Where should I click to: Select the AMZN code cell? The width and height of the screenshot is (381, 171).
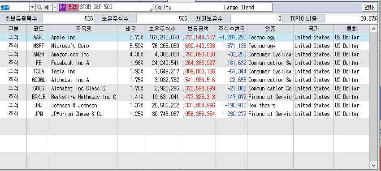point(39,54)
